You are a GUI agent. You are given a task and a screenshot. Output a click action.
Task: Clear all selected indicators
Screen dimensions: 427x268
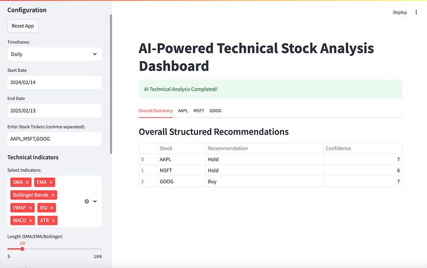pyautogui.click(x=87, y=201)
